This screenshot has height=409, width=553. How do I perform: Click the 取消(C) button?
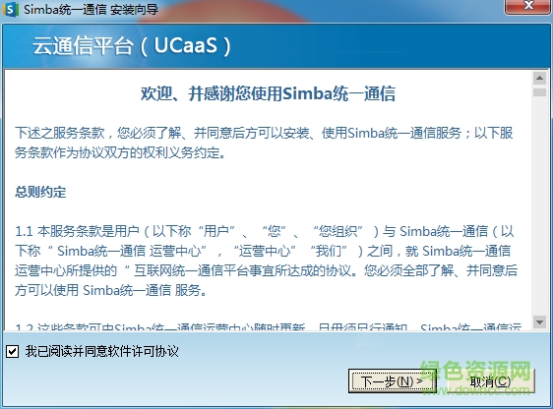491,381
